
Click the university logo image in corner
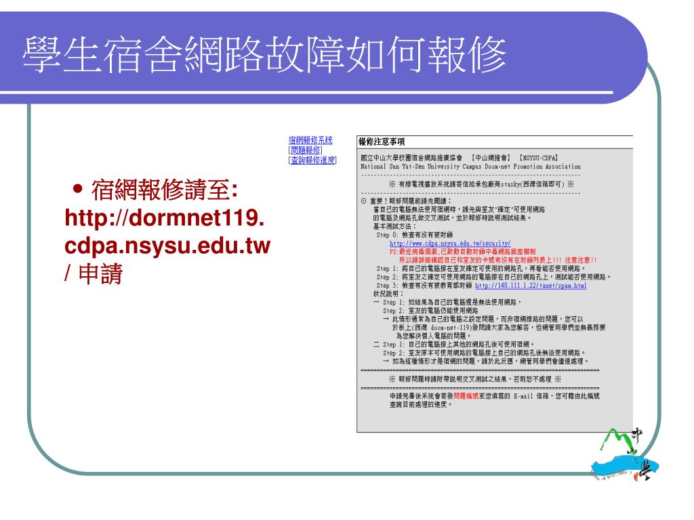(624, 454)
